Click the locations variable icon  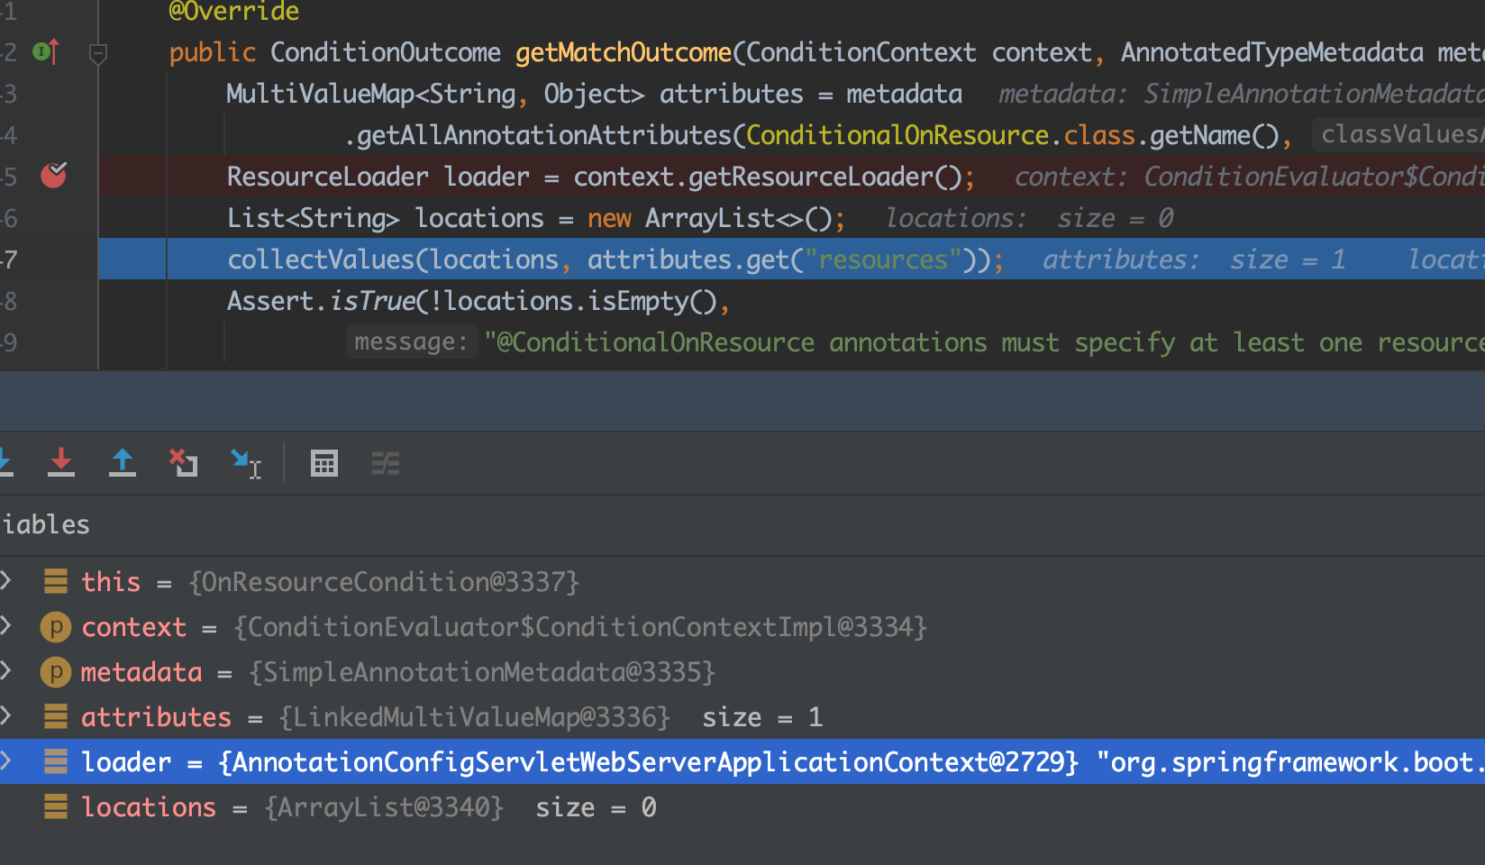[56, 806]
